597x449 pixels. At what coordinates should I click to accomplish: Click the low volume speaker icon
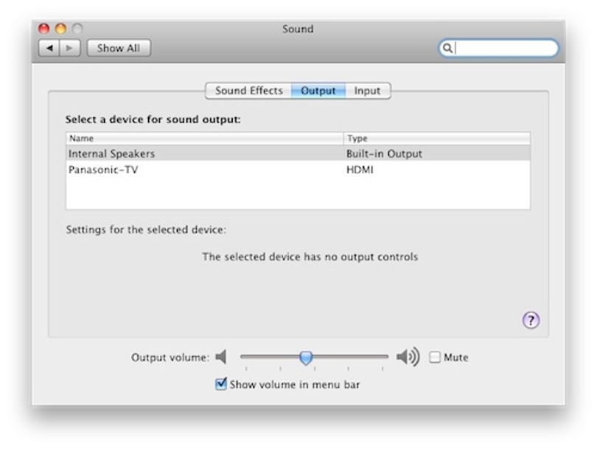point(221,358)
